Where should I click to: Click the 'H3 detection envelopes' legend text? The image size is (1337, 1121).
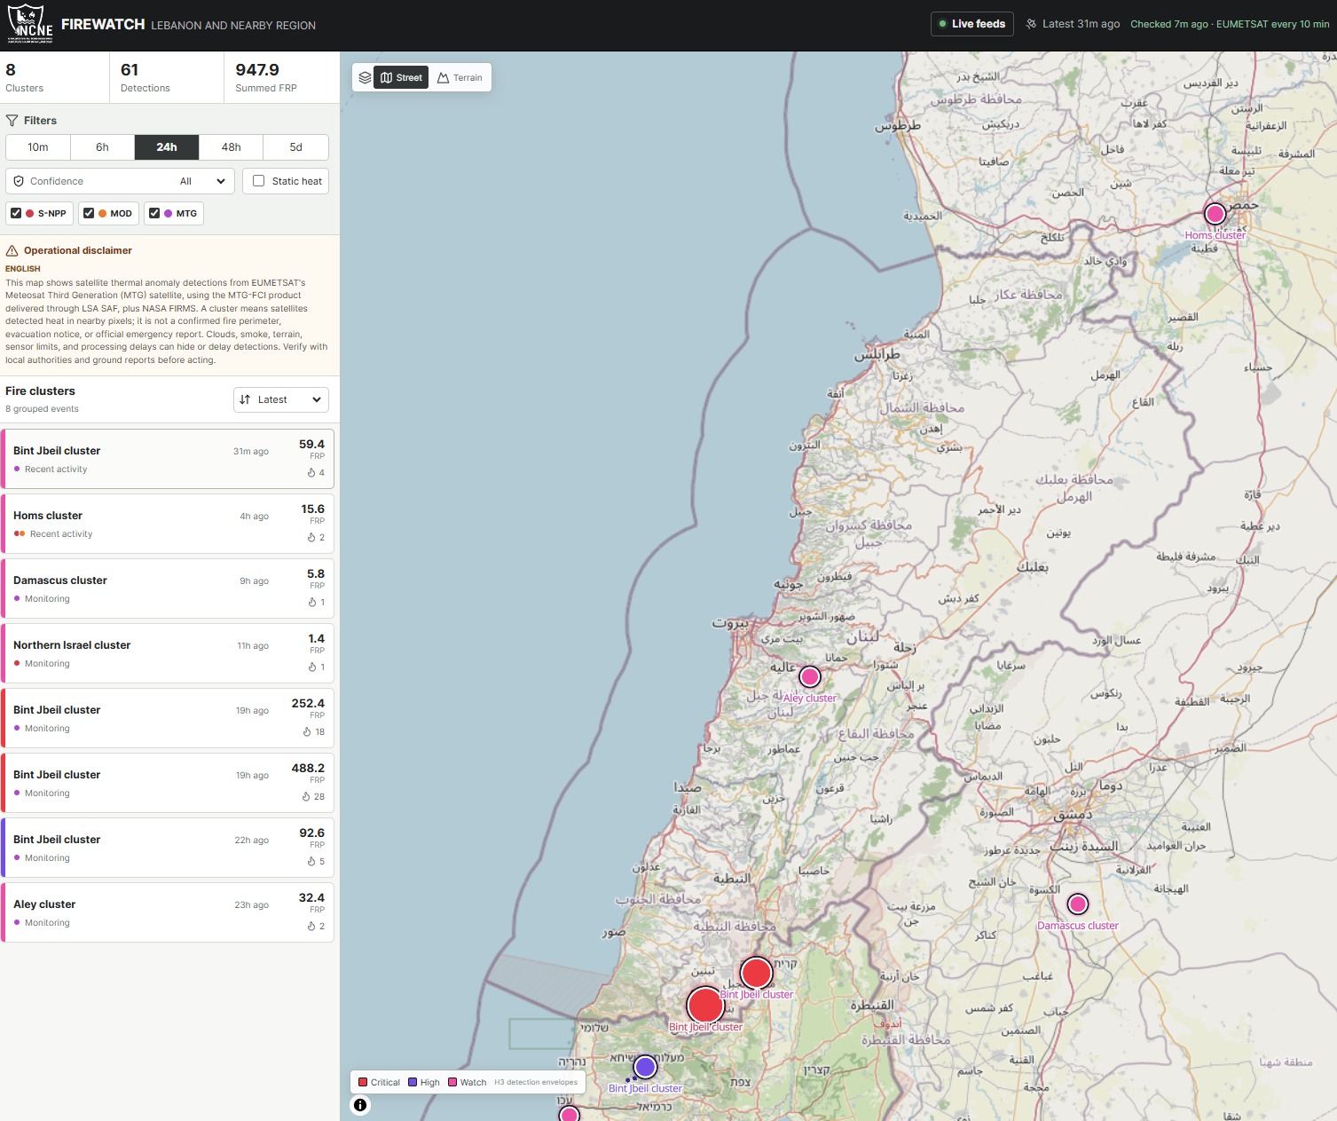coord(536,1083)
